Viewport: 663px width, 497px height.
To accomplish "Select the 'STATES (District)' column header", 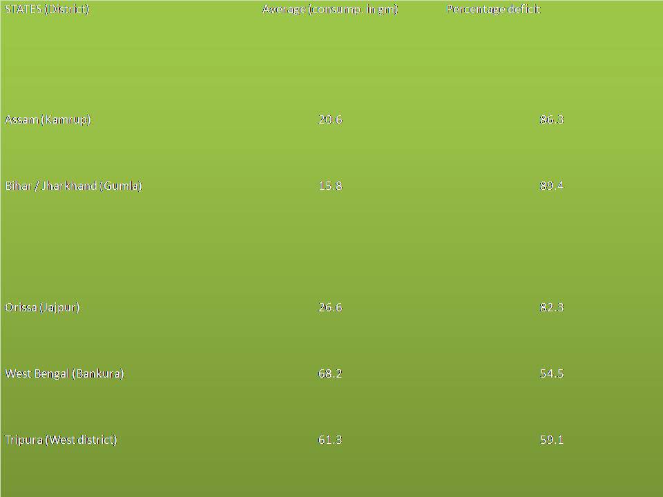I will (47, 9).
